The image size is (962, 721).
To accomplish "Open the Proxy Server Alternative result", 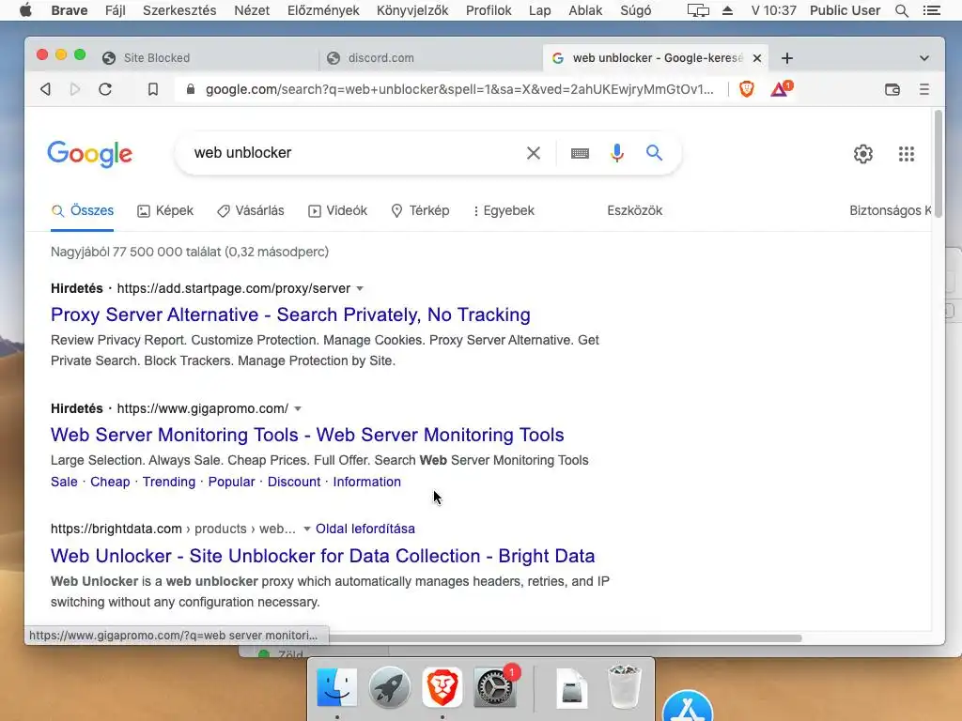I will point(290,314).
